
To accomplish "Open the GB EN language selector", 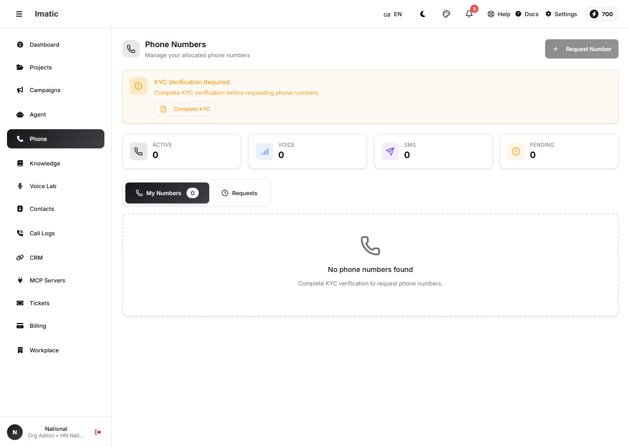I will click(393, 14).
